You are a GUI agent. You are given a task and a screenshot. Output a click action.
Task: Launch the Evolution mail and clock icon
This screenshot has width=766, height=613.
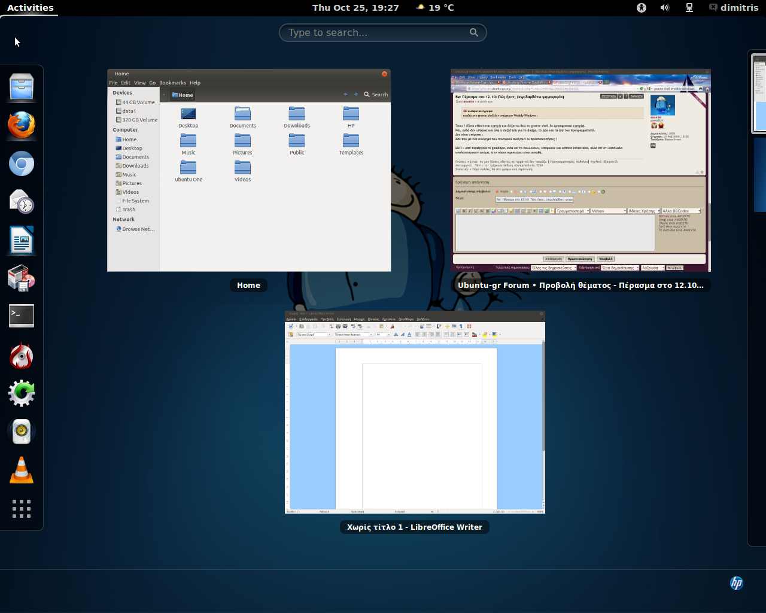(x=22, y=202)
